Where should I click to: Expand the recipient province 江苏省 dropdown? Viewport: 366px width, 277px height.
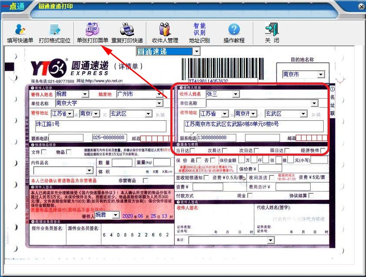point(225,114)
